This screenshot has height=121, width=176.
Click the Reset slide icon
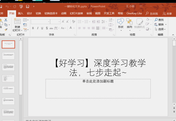(x=26, y=25)
